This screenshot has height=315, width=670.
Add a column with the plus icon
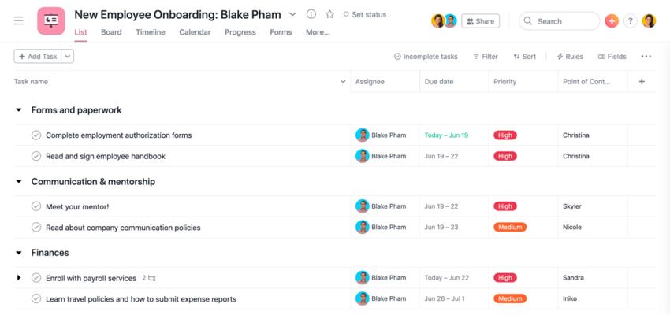642,82
